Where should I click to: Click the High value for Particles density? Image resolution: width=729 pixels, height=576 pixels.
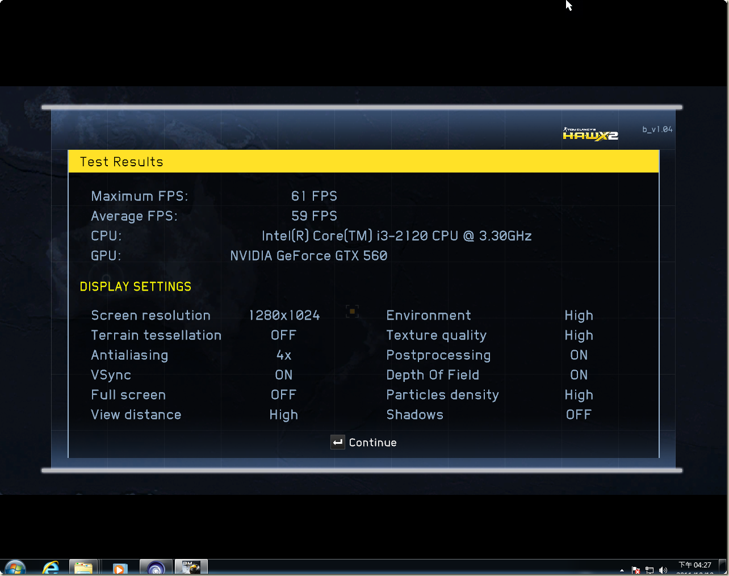[579, 396]
